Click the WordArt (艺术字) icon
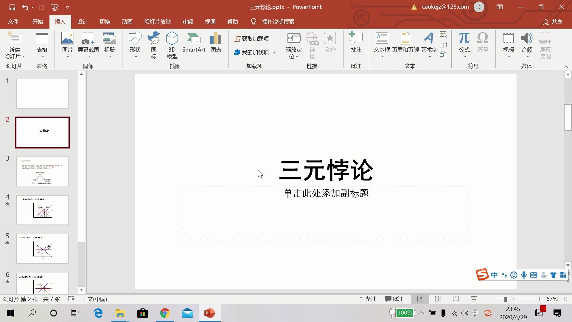 click(429, 38)
